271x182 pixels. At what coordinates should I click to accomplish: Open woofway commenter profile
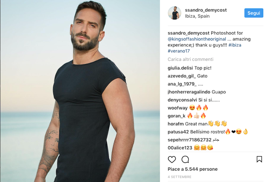pos(178,108)
